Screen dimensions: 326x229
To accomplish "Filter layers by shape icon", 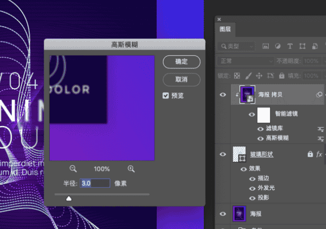I will [302, 46].
